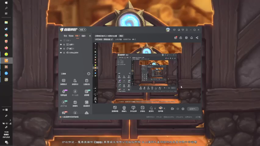Toggle visibility of the 窗口1 source
This screenshot has width=260, height=146.
tap(61, 48)
